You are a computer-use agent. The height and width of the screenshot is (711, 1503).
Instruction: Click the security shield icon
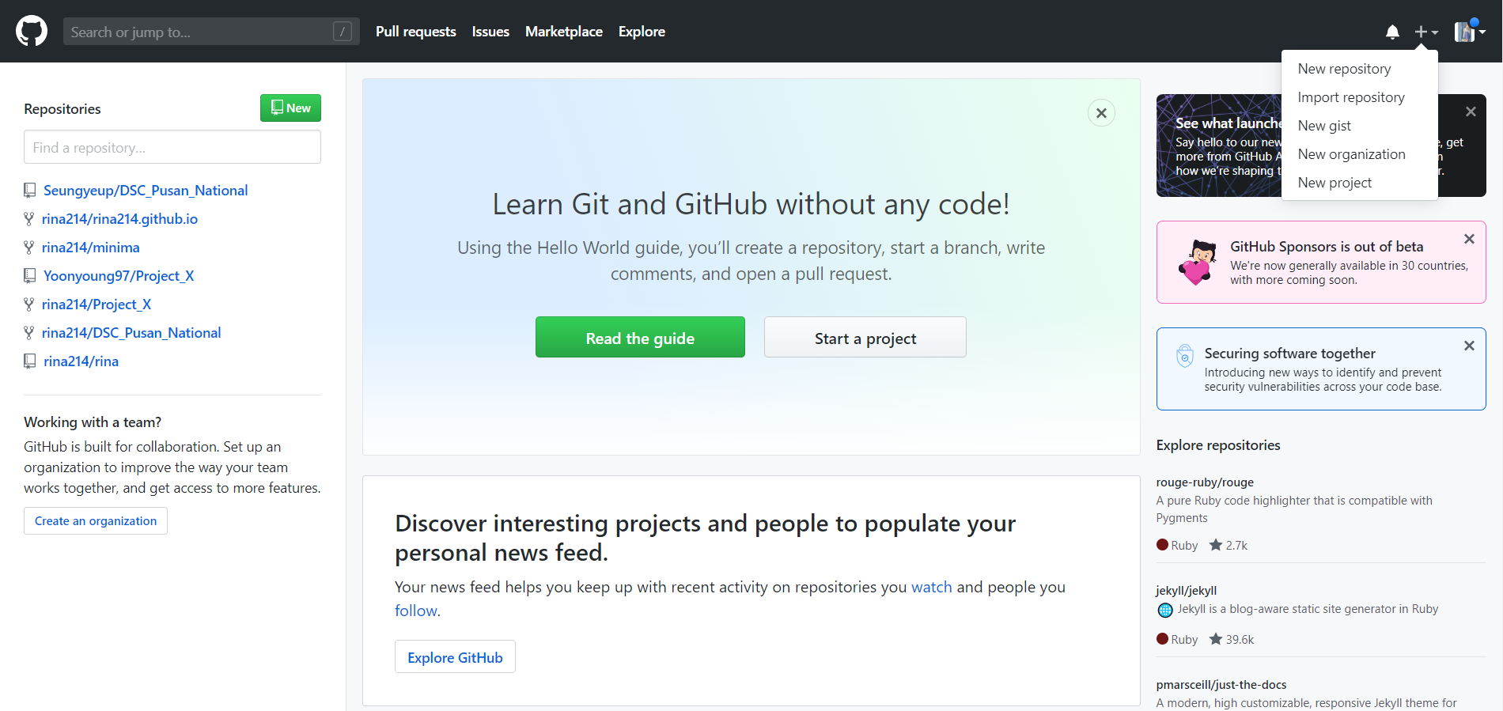pos(1184,356)
